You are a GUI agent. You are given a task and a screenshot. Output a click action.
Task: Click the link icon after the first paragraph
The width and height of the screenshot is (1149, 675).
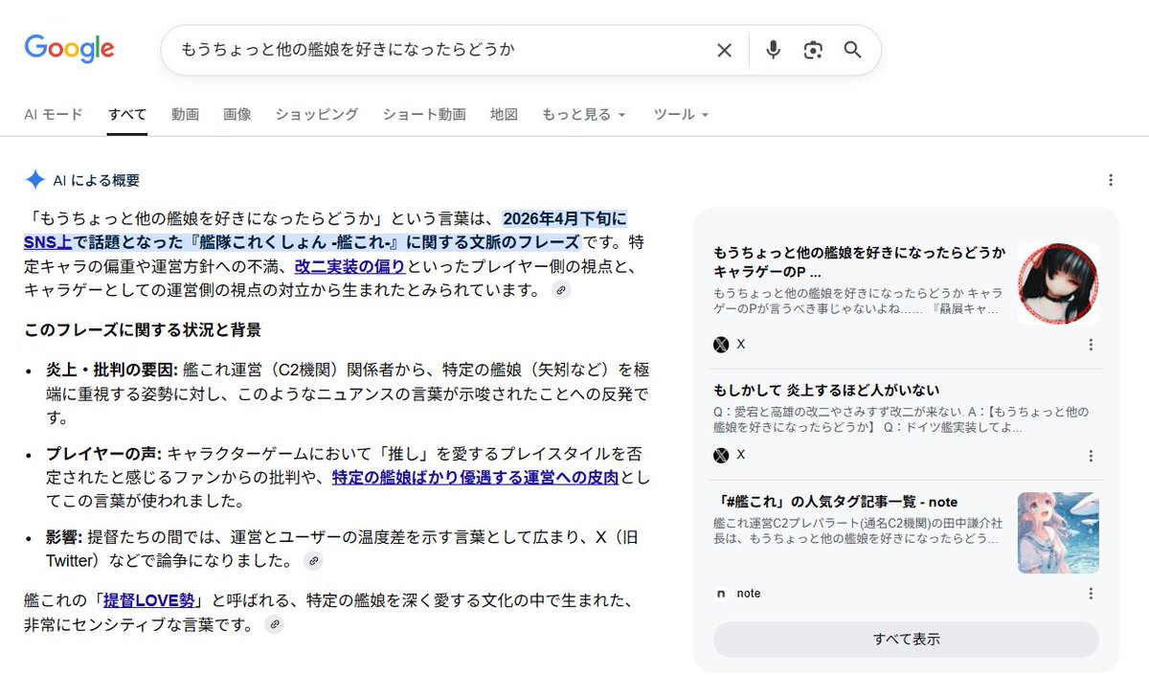click(562, 290)
